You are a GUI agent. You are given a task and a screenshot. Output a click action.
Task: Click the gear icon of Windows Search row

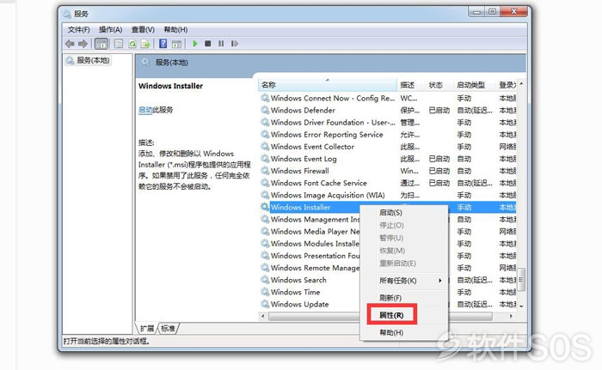pos(265,280)
